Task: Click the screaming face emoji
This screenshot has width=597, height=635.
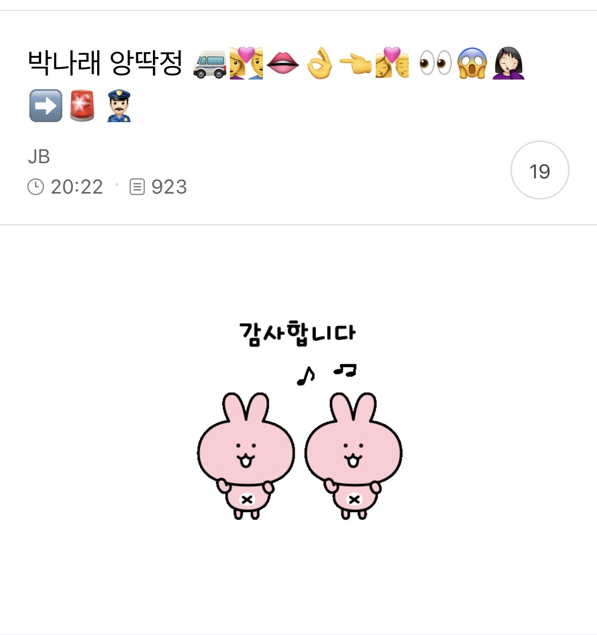Action: tap(472, 64)
